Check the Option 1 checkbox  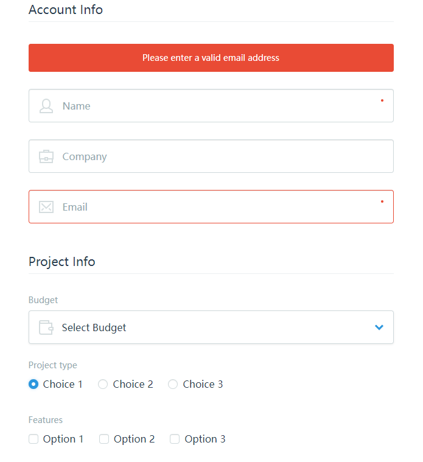pos(33,439)
